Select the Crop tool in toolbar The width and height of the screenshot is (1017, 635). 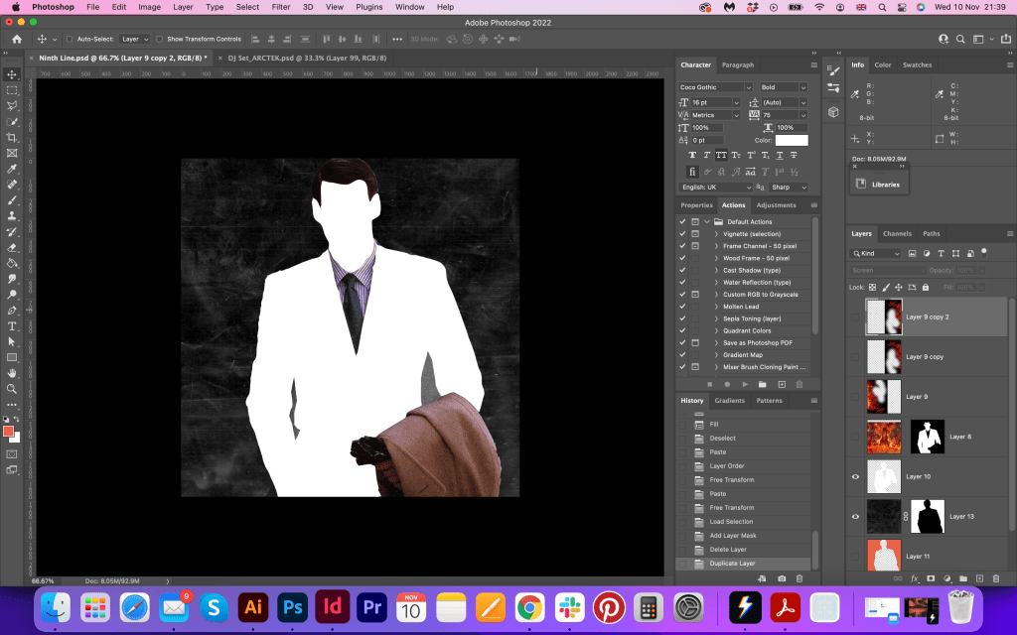[12, 137]
